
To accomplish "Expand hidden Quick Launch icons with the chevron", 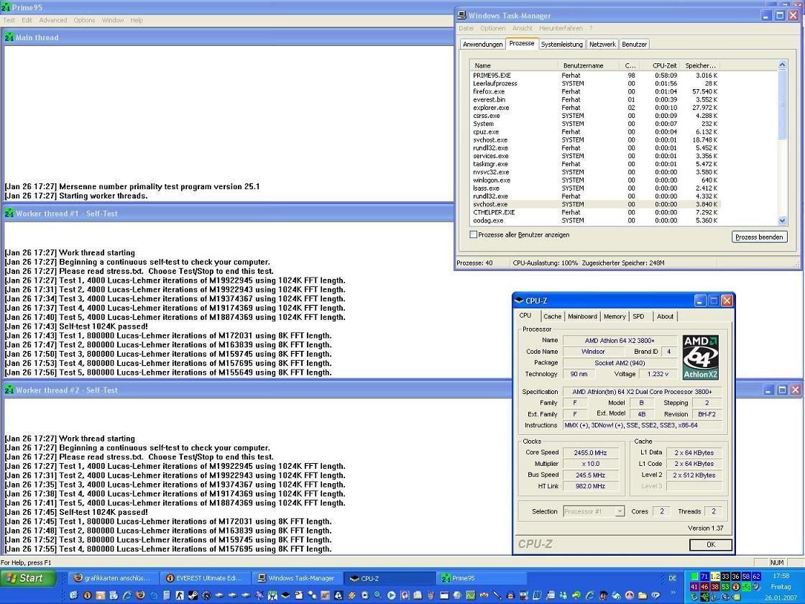I will point(673,592).
